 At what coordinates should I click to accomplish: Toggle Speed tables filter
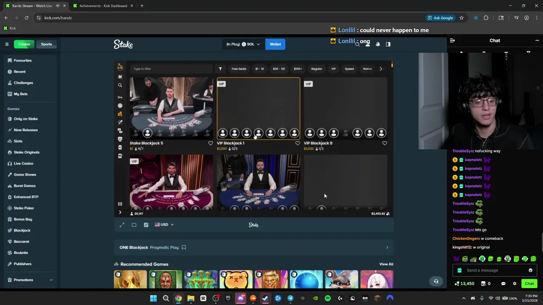click(x=349, y=69)
